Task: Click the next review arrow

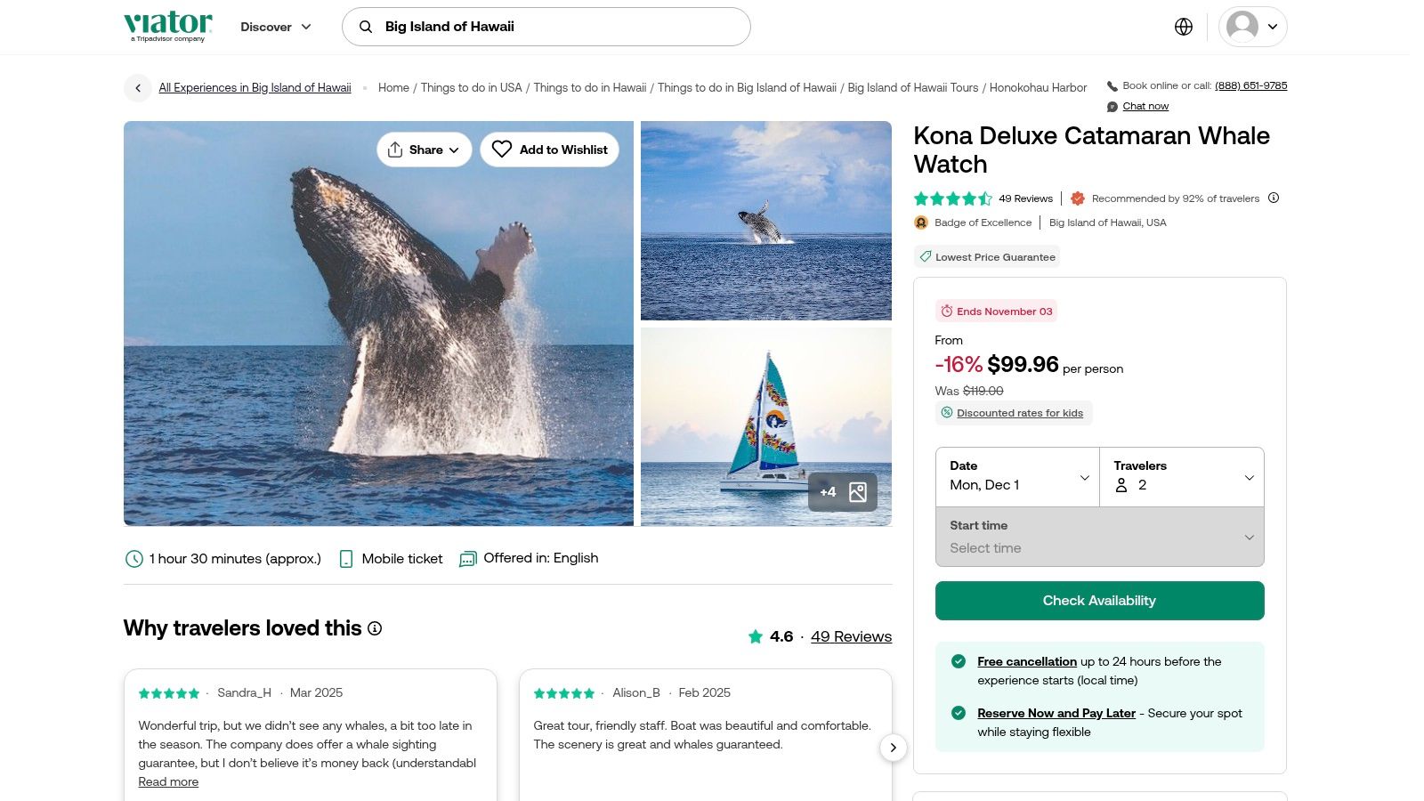Action: click(x=893, y=748)
